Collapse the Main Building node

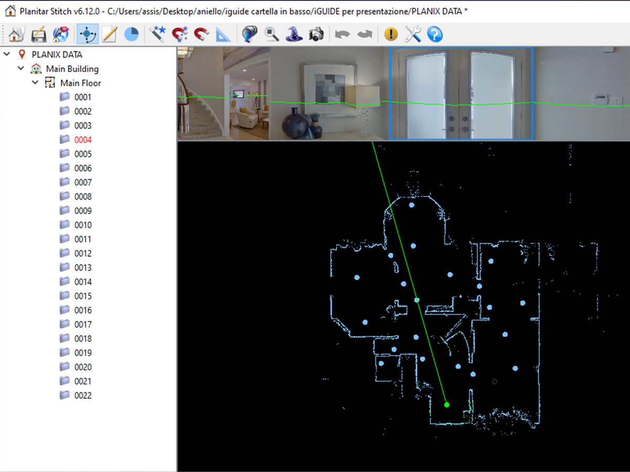click(21, 68)
